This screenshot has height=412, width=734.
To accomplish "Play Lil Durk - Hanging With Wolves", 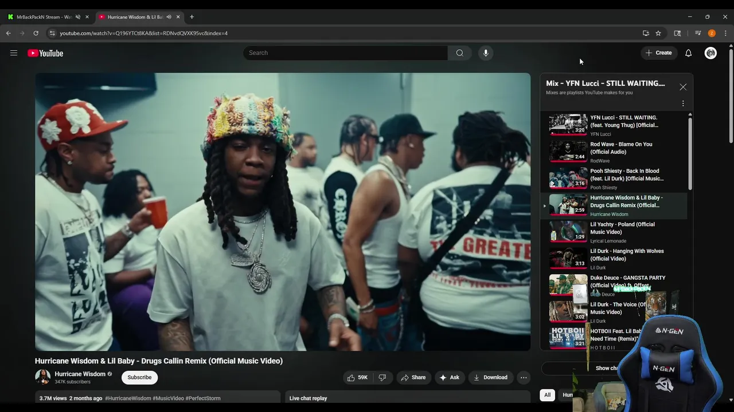I will coord(614,259).
